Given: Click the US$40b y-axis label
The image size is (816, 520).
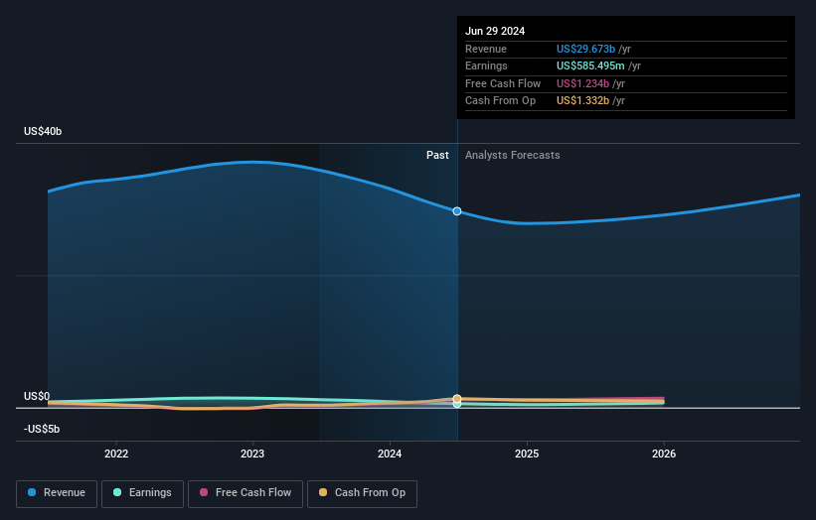Looking at the screenshot, I should (43, 131).
